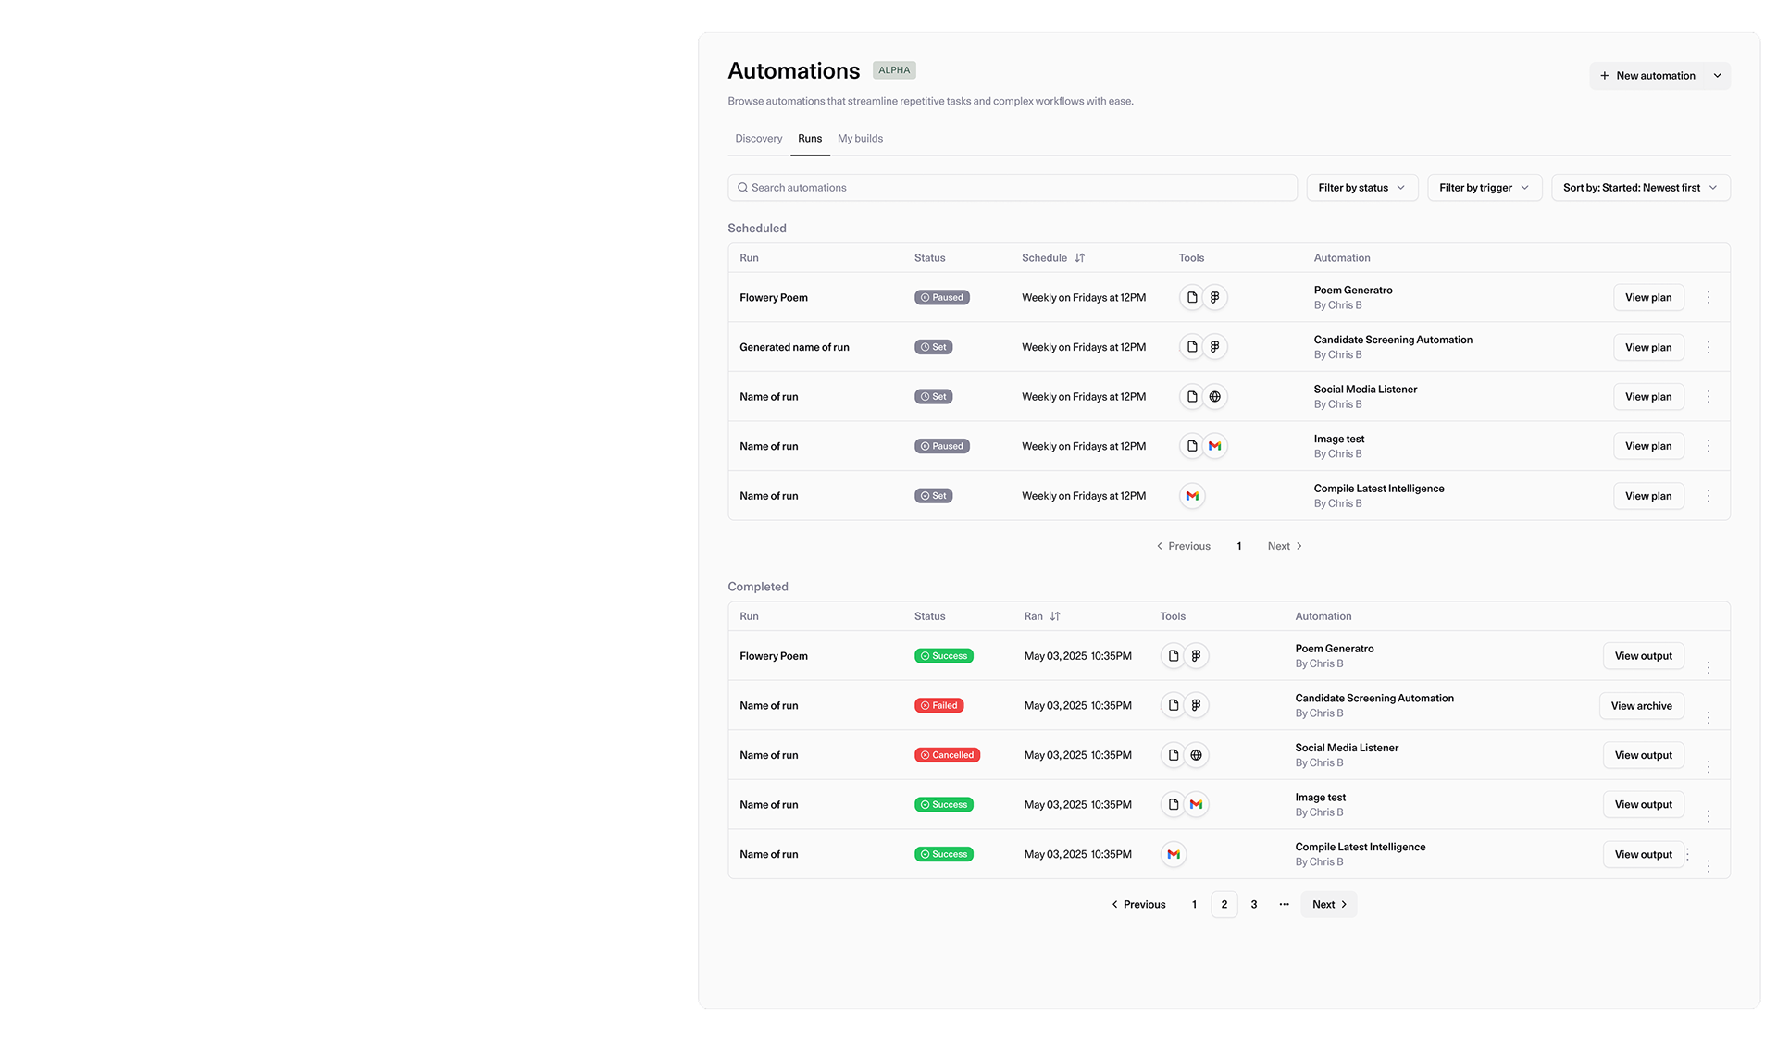Open Filter by trigger dropdown

1484,188
